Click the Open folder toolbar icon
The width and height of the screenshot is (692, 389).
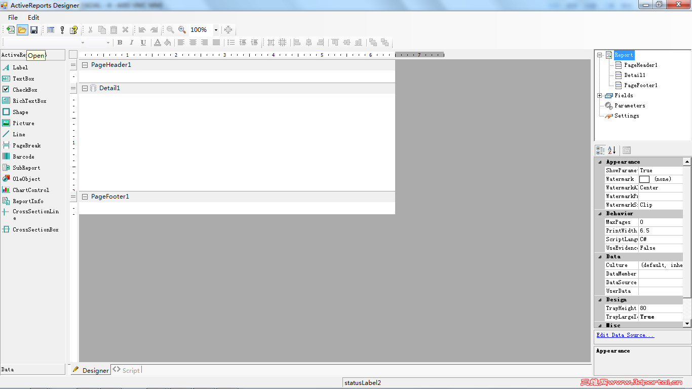(22, 30)
